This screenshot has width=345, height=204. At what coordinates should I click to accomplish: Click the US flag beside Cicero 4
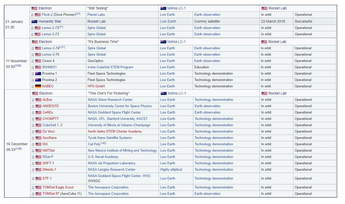point(38,61)
